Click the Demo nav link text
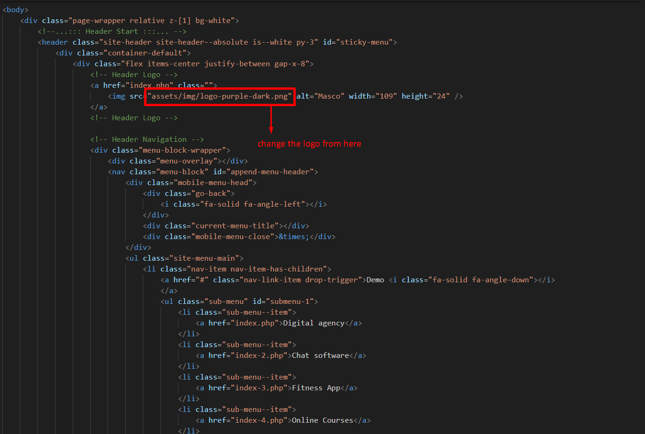Viewport: 645px width, 434px height. (375, 279)
